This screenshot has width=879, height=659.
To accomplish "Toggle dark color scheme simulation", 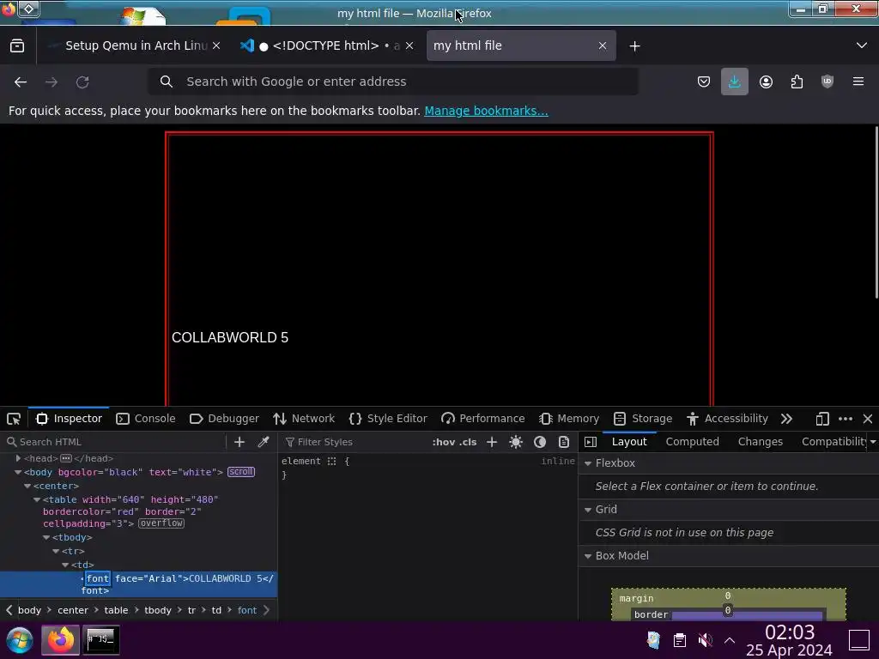I will click(540, 442).
